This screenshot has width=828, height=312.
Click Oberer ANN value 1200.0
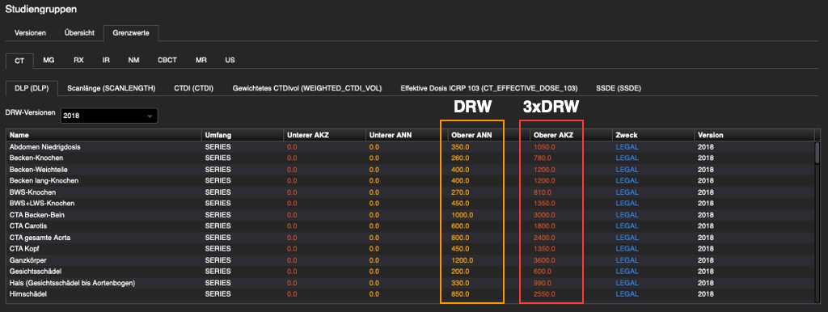click(x=462, y=260)
